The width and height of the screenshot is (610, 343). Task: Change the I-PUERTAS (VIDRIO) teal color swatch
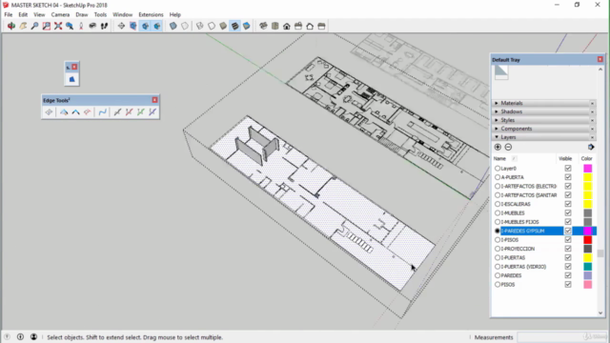pyautogui.click(x=587, y=267)
